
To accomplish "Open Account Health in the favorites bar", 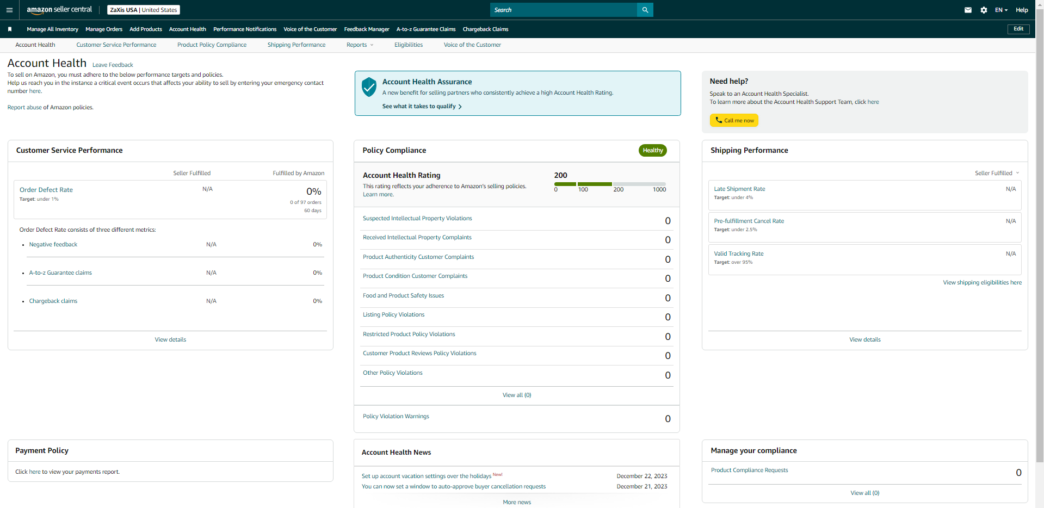I will click(x=188, y=29).
